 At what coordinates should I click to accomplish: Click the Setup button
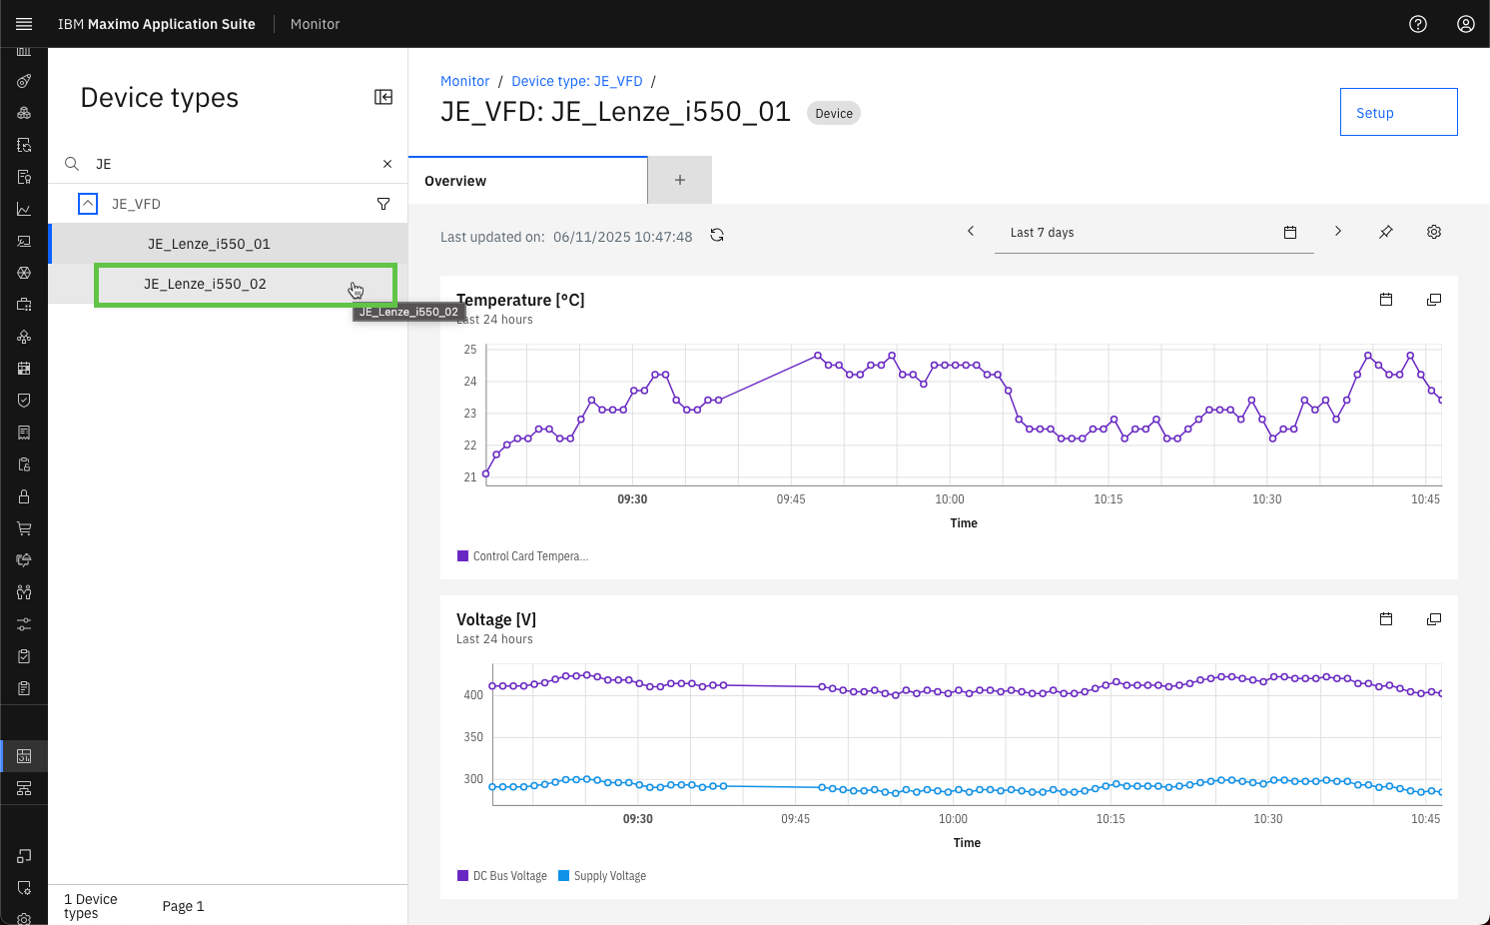1399,112
